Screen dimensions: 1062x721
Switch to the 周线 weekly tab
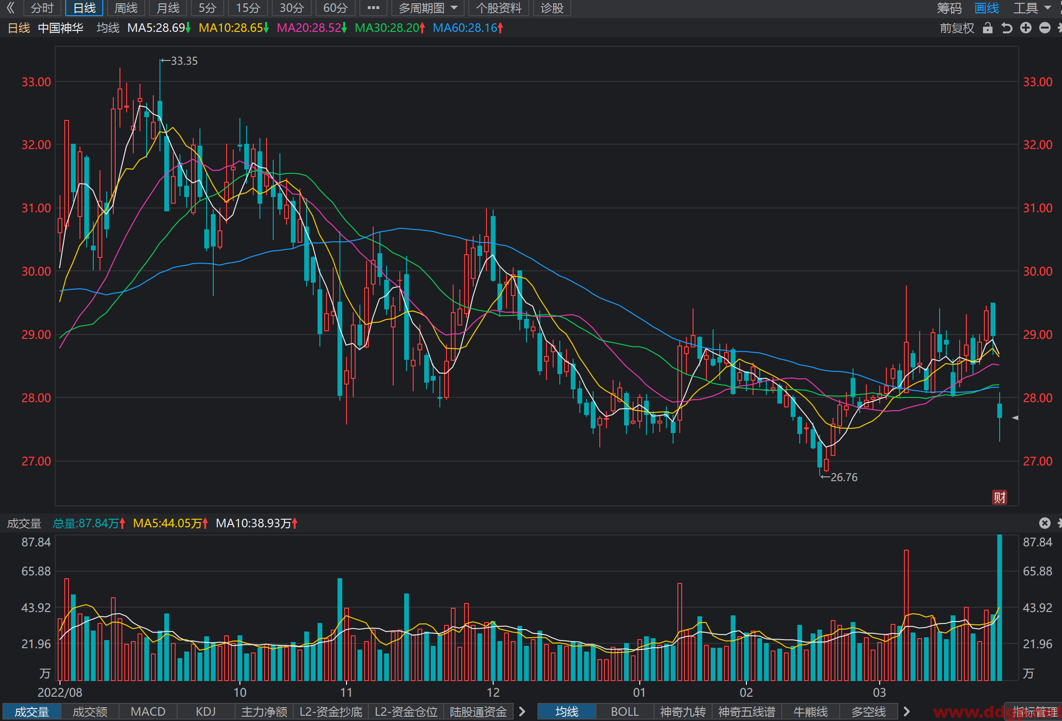[x=126, y=8]
